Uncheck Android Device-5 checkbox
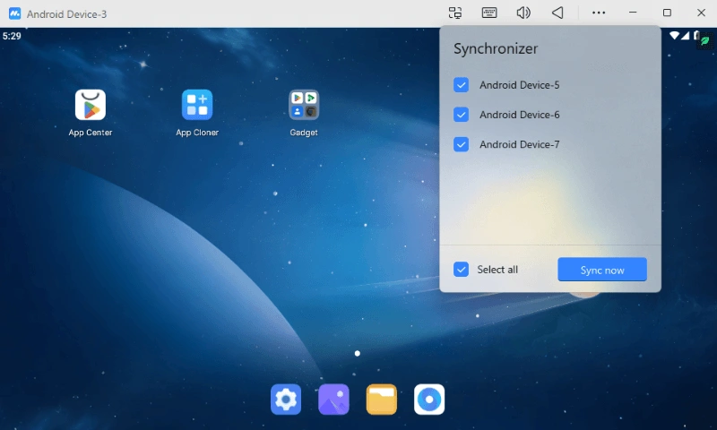Screen dimensions: 717x430 tap(461, 84)
